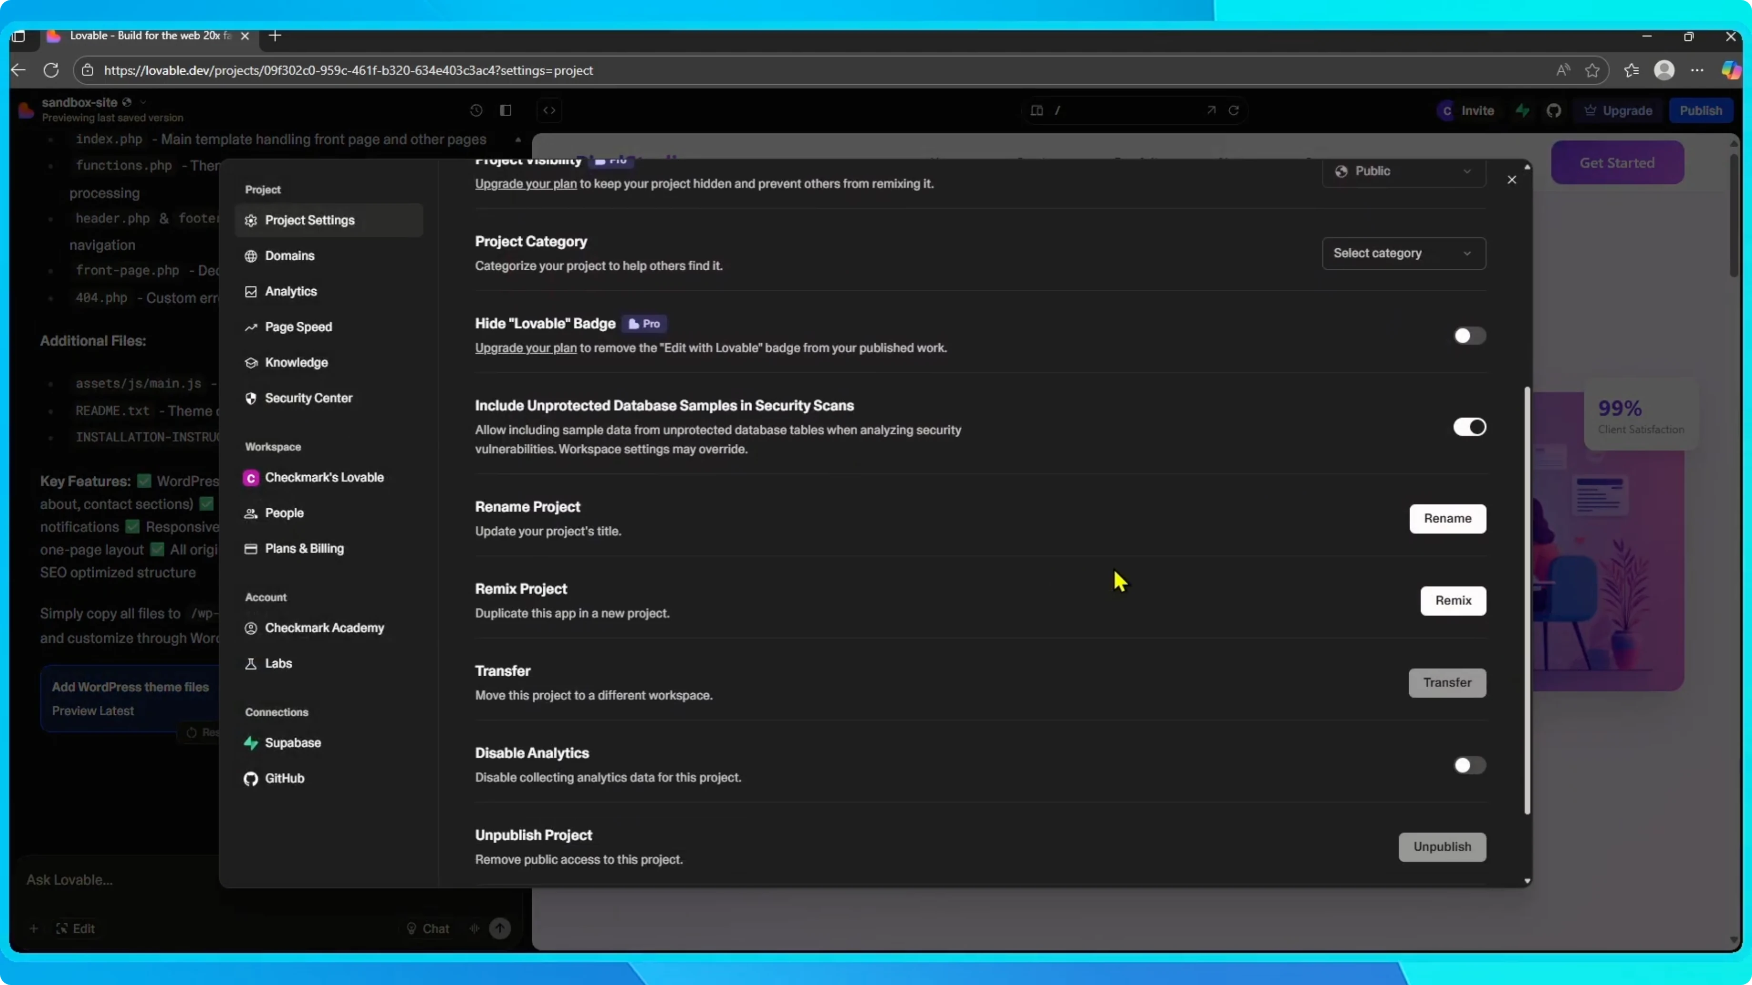1752x985 pixels.
Task: Click the Remix button
Action: [1453, 601]
